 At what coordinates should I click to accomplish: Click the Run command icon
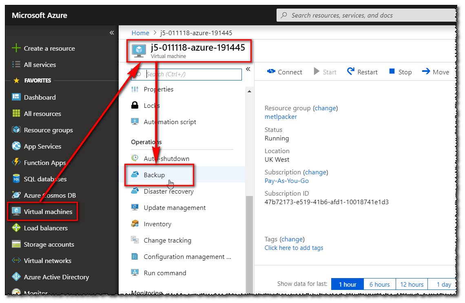click(135, 272)
